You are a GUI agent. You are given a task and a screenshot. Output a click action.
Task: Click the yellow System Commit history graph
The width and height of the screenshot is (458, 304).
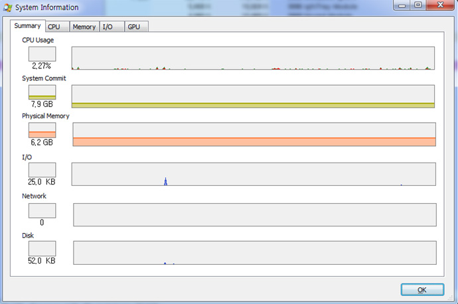click(x=253, y=96)
